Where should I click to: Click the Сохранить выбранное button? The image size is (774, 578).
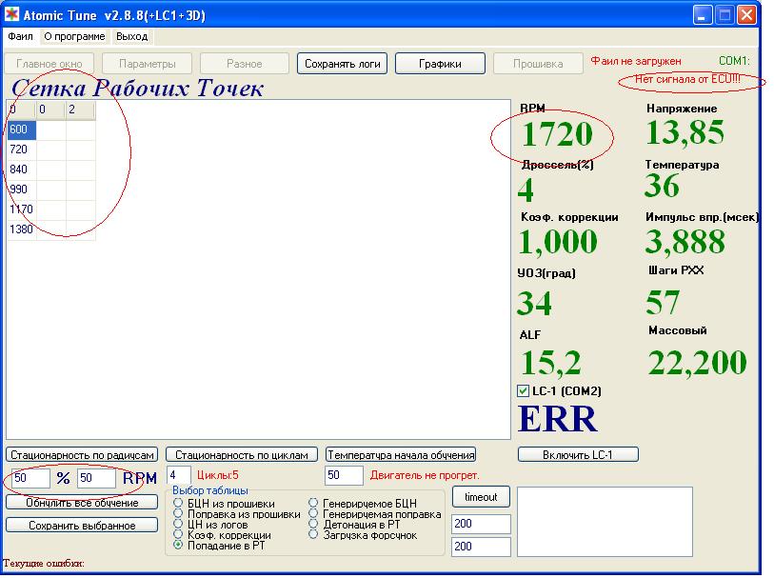tap(81, 525)
